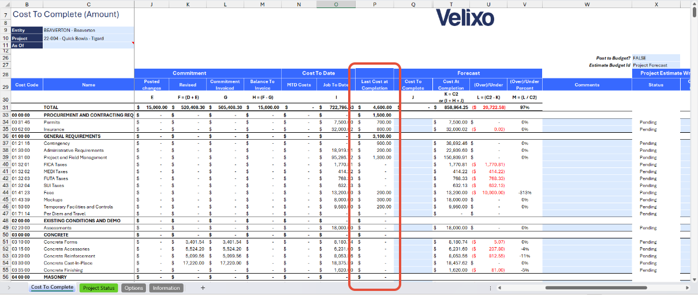This screenshot has width=698, height=295.
Task: Select the Estimate Budget Id Project Forecast cell
Action: (655, 65)
